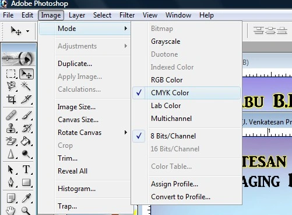Expand the Rotate Canvas submenu arrow
292x215 pixels.
(126, 133)
